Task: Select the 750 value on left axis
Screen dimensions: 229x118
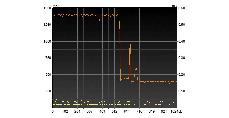Action: click(x=48, y=58)
